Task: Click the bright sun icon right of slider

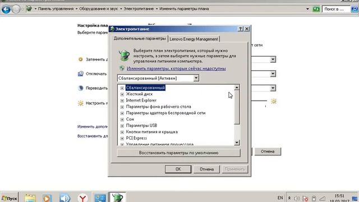Action: point(274,101)
